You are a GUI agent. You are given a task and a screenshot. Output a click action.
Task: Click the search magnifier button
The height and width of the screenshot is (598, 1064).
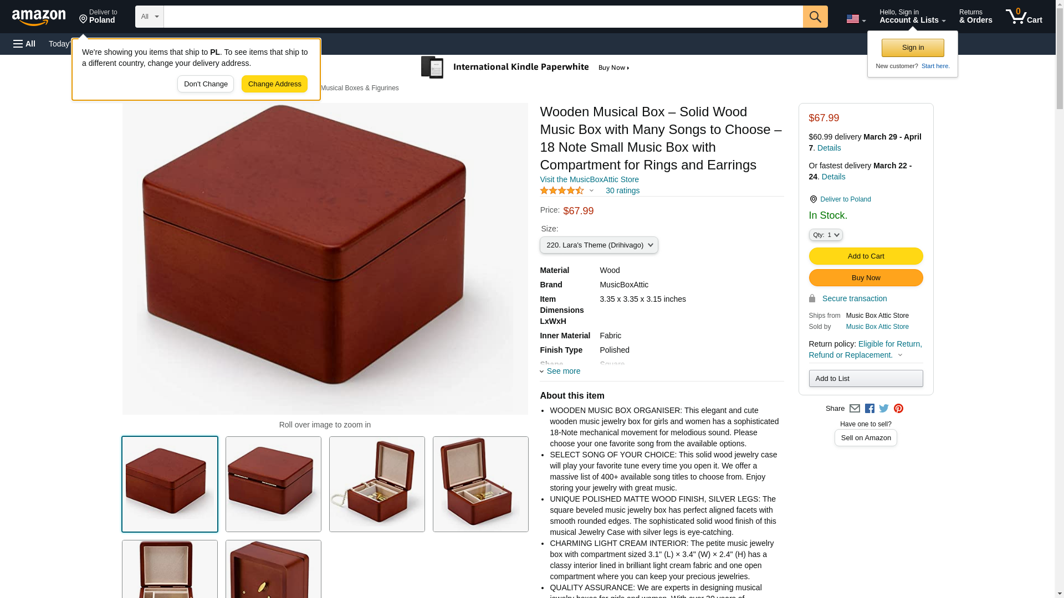815,17
